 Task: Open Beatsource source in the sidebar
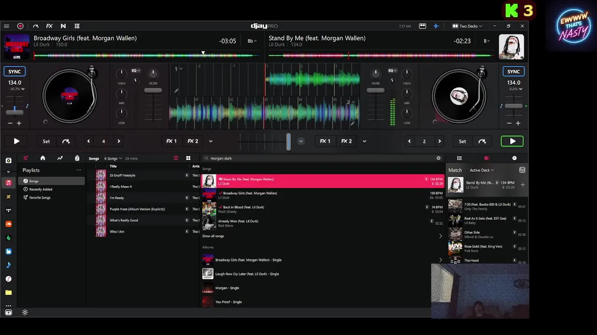[x=8, y=251]
